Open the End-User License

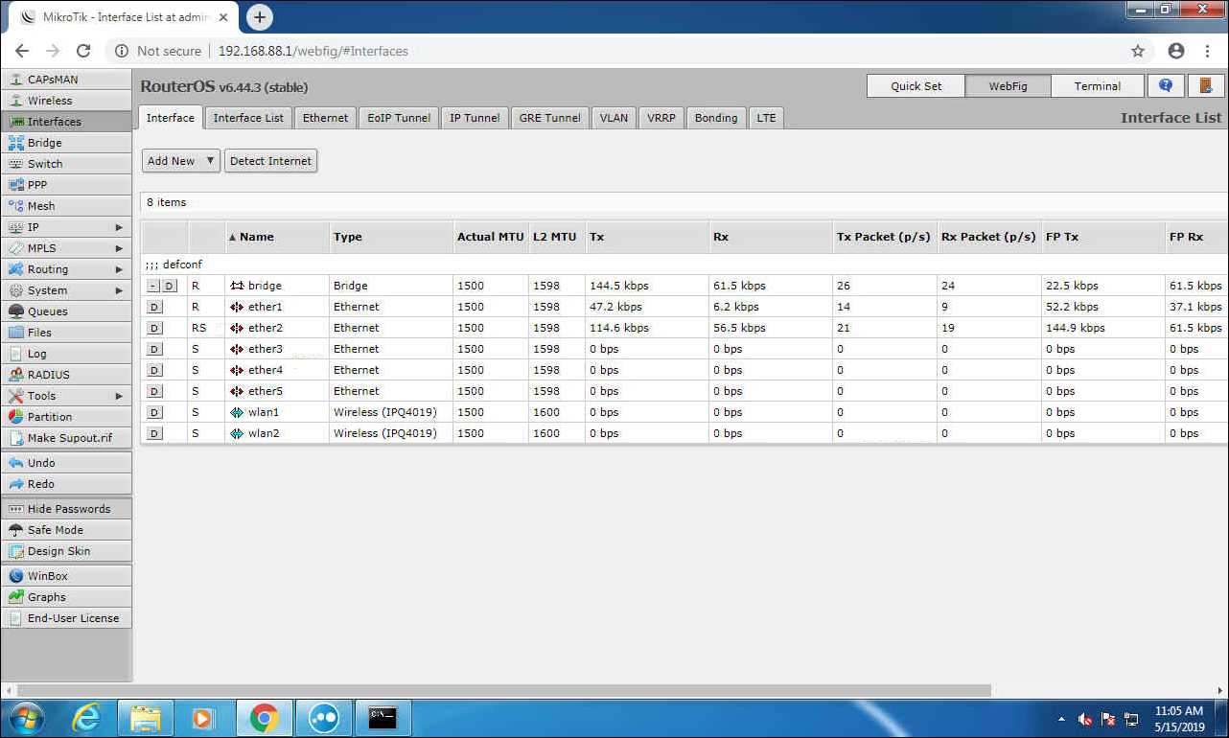point(66,618)
